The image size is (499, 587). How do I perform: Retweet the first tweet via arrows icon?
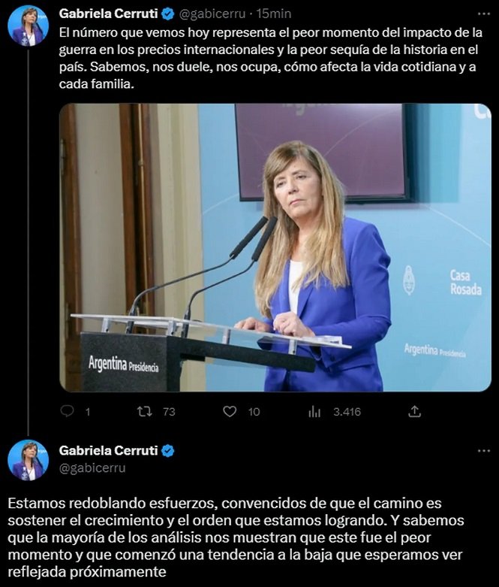[144, 411]
